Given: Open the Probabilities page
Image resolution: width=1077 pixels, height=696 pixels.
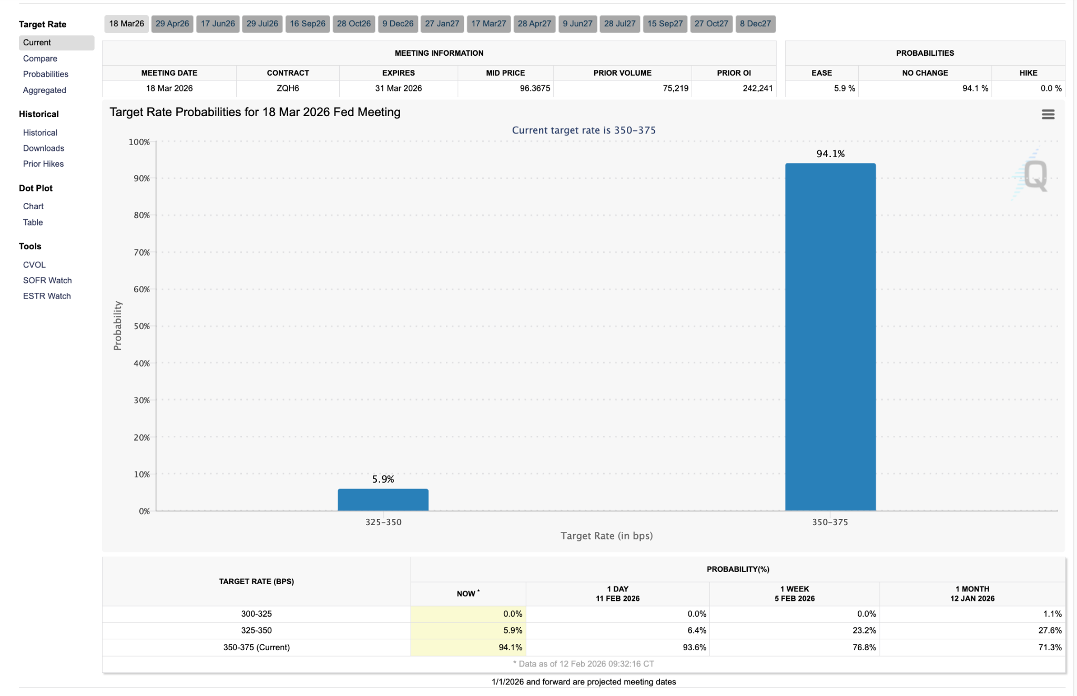Looking at the screenshot, I should pos(45,74).
